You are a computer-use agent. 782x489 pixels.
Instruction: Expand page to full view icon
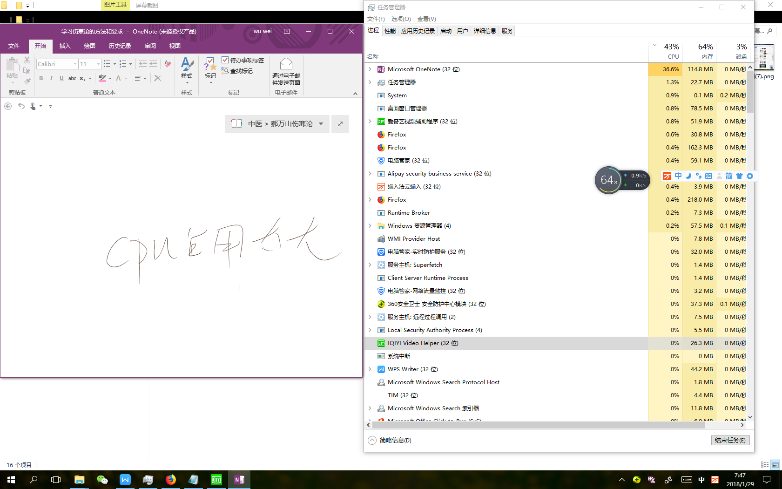coord(340,124)
